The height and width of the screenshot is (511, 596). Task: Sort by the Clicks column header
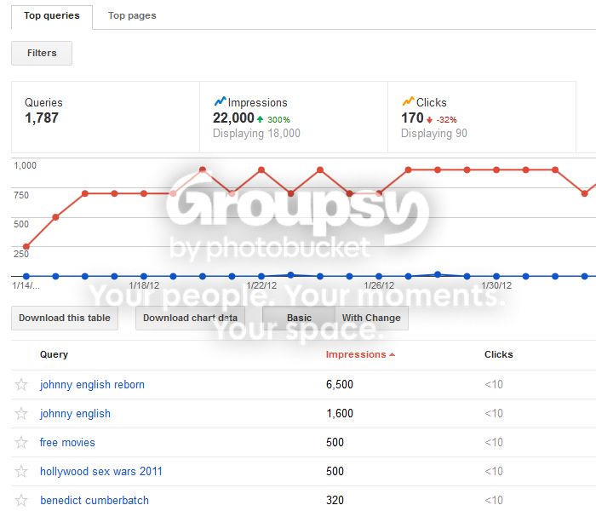tap(498, 354)
